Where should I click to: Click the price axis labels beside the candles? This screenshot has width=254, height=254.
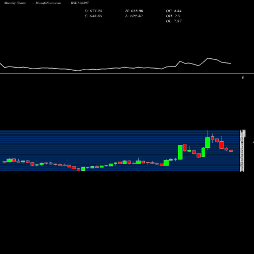(242, 150)
